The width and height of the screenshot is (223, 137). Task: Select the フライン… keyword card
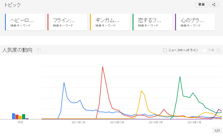pos(68,22)
